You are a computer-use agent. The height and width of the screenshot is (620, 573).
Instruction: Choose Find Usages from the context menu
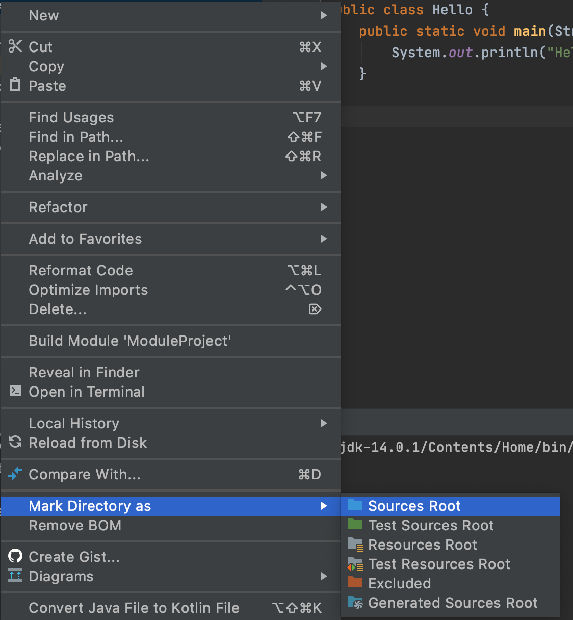pos(71,118)
